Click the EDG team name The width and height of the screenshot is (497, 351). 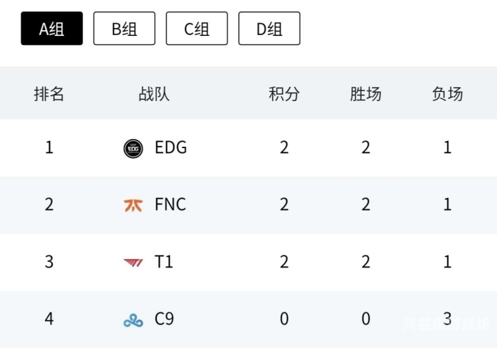[171, 147]
